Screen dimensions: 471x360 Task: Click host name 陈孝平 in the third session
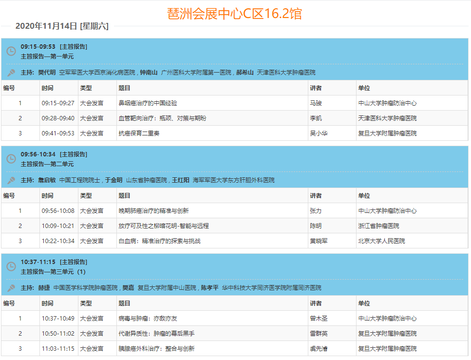point(209,288)
